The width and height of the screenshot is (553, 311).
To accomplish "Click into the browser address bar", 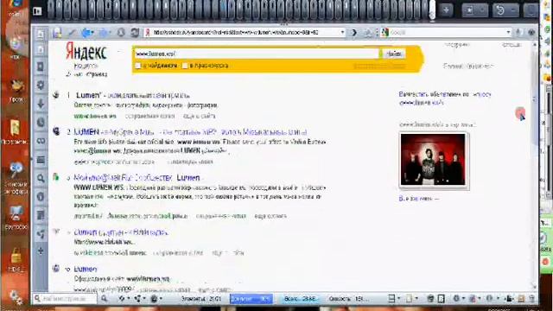I will tap(245, 33).
